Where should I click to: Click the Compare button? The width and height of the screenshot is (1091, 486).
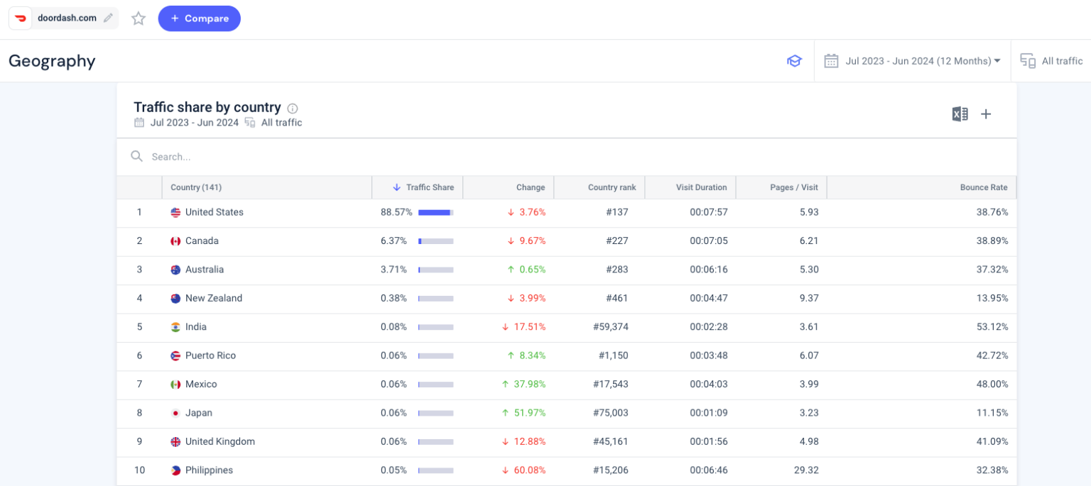coord(199,18)
